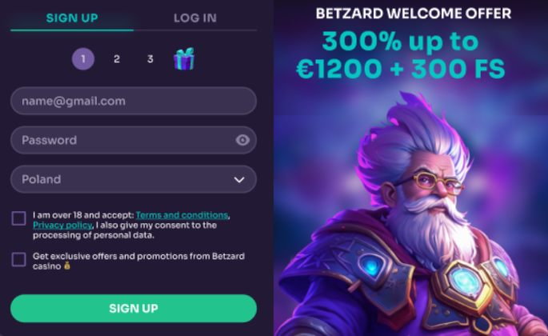Switch to the LOG IN tab

[x=195, y=18]
